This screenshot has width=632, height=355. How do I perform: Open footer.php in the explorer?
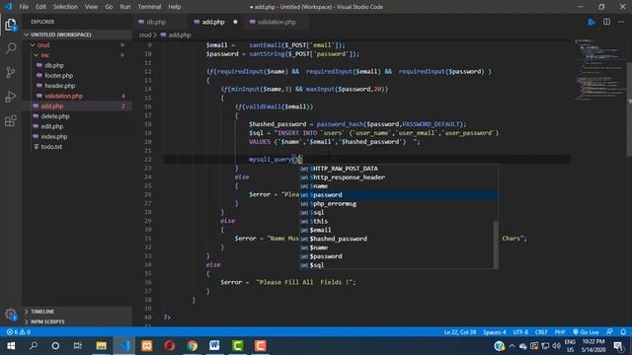(59, 76)
